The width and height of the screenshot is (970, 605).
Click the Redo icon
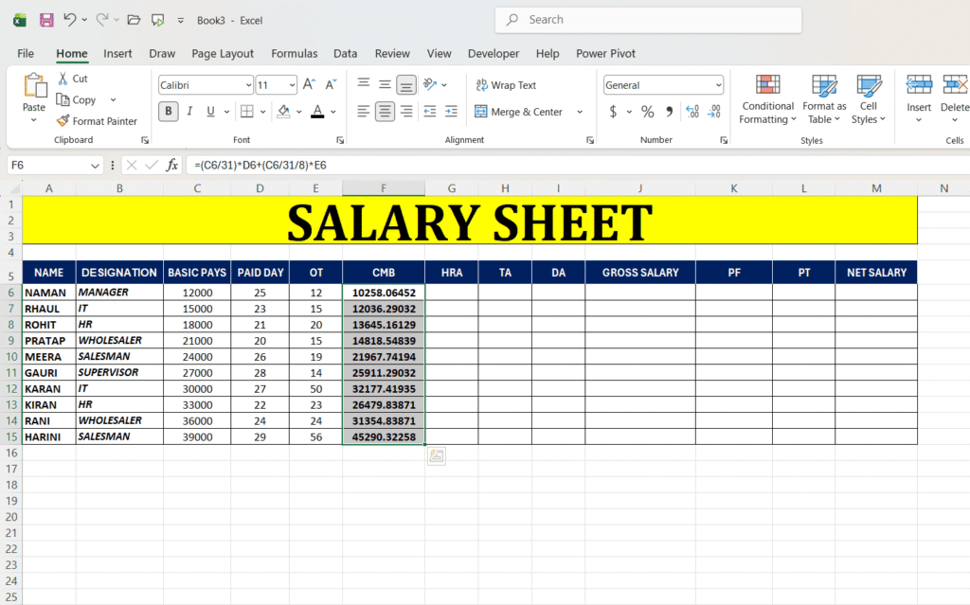tap(102, 20)
